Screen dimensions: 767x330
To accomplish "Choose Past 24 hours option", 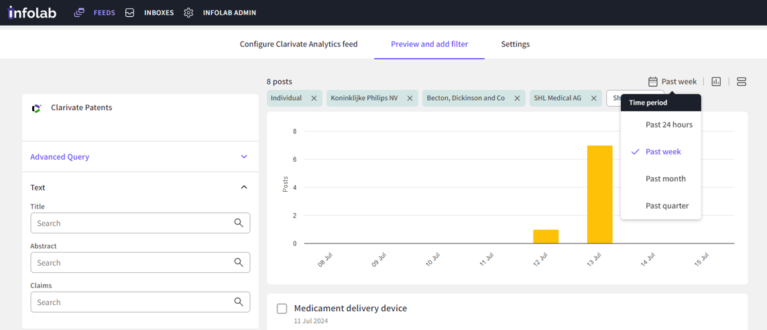I will pos(668,125).
